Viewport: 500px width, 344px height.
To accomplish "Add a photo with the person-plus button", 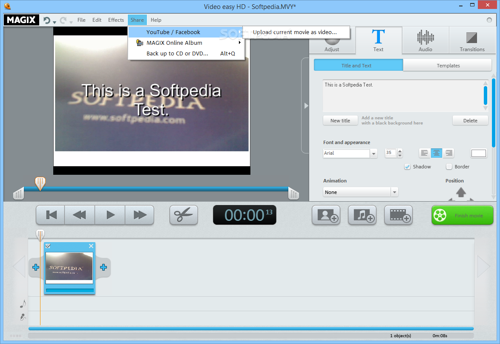I will click(326, 215).
